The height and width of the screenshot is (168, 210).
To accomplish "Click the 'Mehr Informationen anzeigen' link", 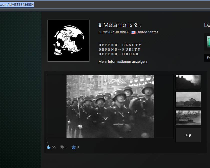I will coord(122,62).
